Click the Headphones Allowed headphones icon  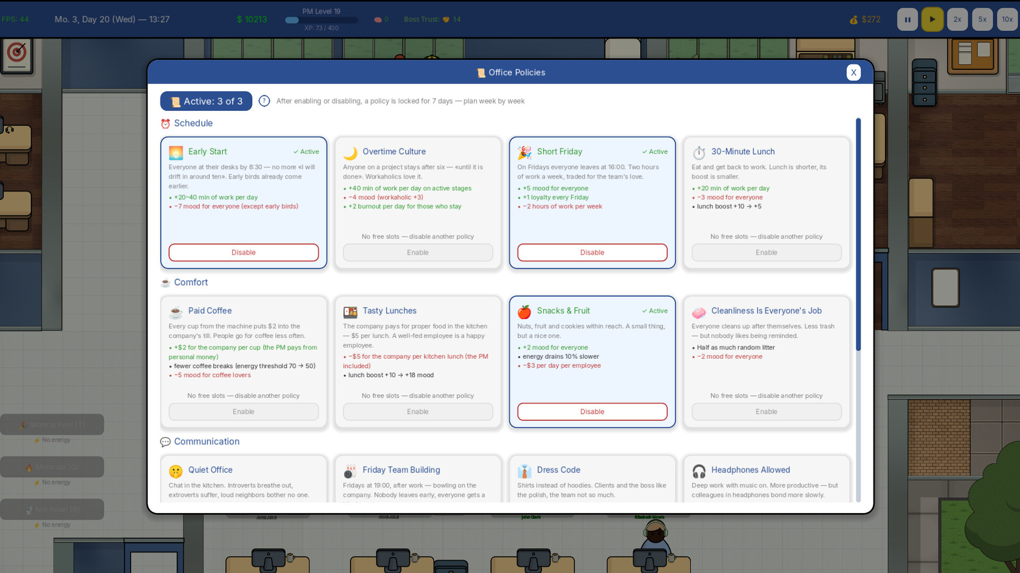(x=699, y=471)
